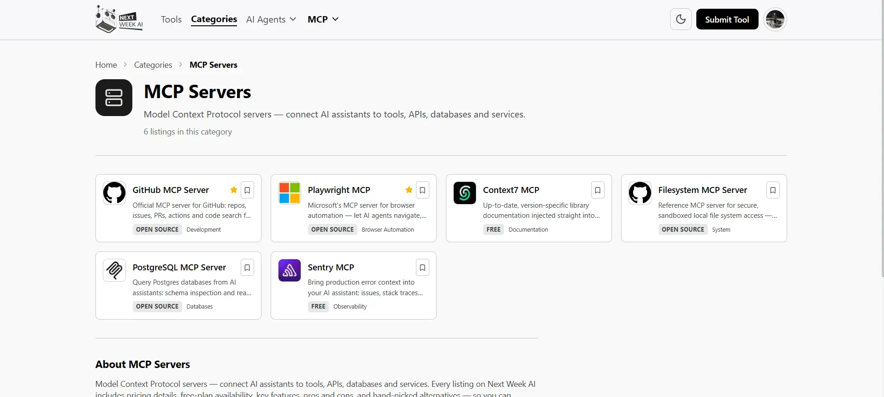Click the Sentry MCP logo

pyautogui.click(x=290, y=270)
